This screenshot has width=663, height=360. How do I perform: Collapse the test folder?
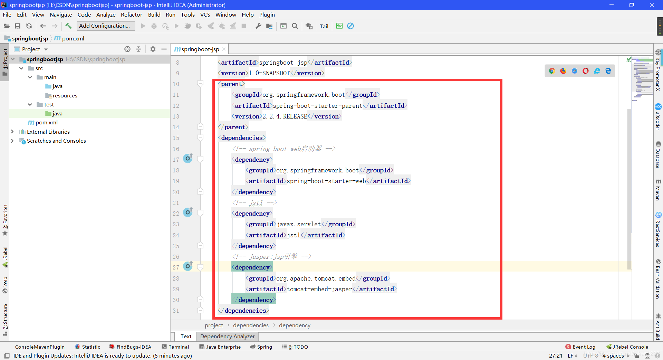coord(30,104)
